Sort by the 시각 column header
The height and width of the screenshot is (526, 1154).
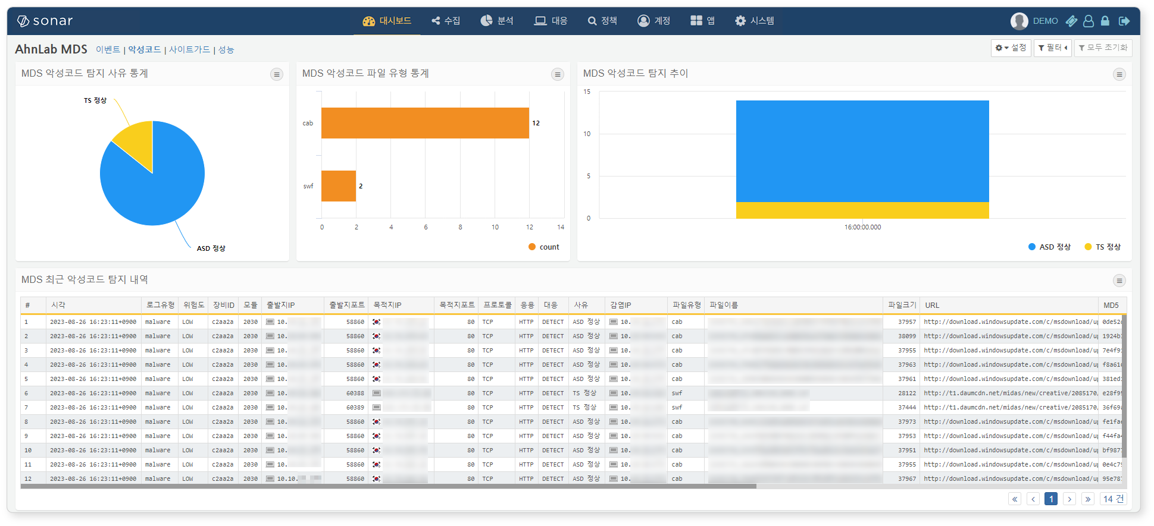tap(93, 305)
